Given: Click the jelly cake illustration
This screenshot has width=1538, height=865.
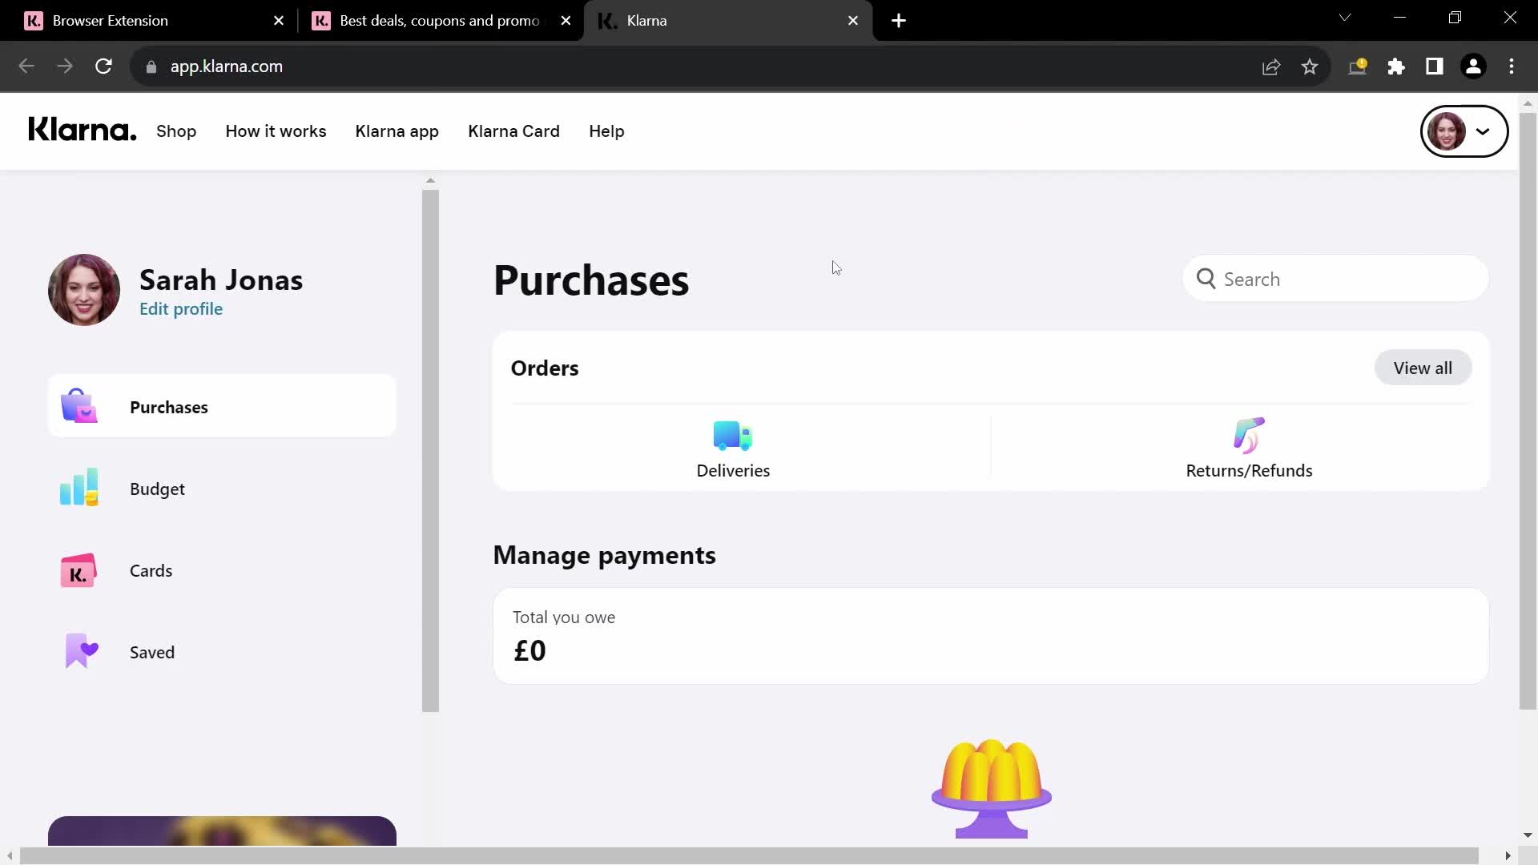Looking at the screenshot, I should (x=992, y=788).
